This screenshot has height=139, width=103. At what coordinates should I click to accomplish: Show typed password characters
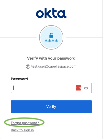coord(86,88)
